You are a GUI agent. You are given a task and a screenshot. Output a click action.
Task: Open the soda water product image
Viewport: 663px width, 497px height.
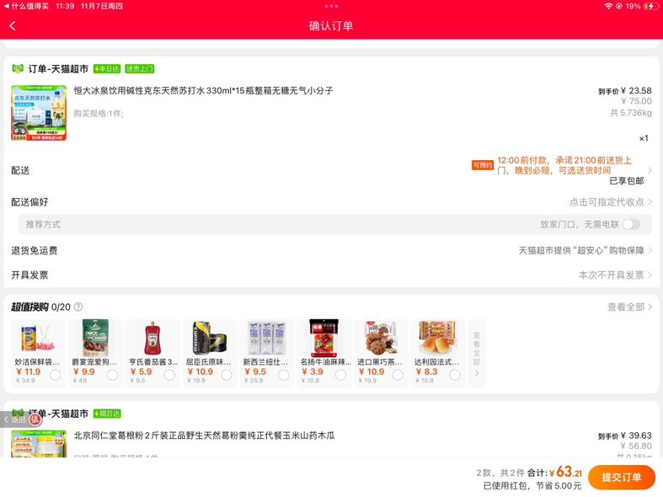[39, 113]
